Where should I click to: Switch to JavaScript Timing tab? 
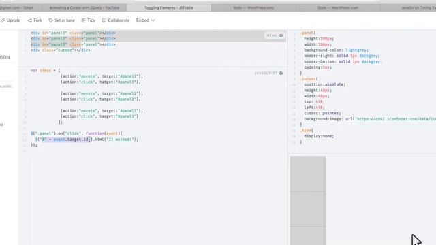coord(408,7)
